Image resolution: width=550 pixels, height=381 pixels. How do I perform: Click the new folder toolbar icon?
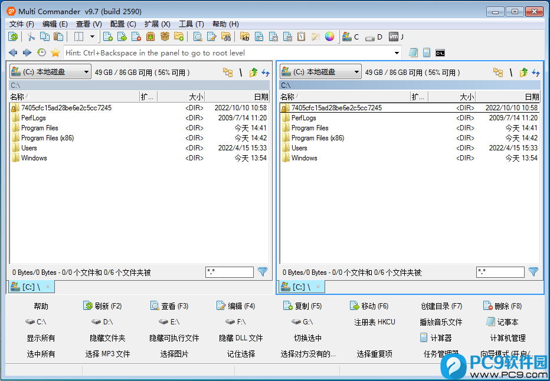pos(179,37)
